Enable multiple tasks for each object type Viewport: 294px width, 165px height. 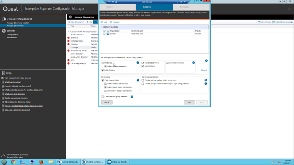[x=143, y=84]
